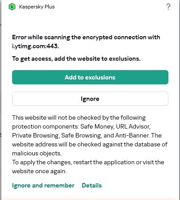Click the Safe Money, URL Advisor text line

[x=81, y=126]
